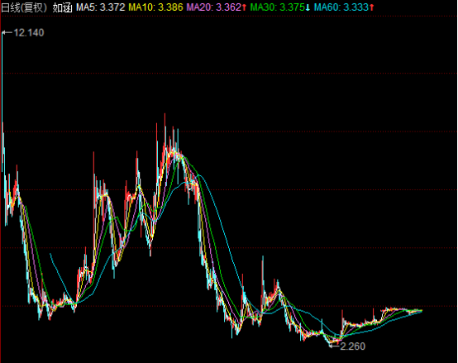This screenshot has width=458, height=363.
Task: Select the purple MA20: 3.362 label
Action: pyautogui.click(x=214, y=7)
